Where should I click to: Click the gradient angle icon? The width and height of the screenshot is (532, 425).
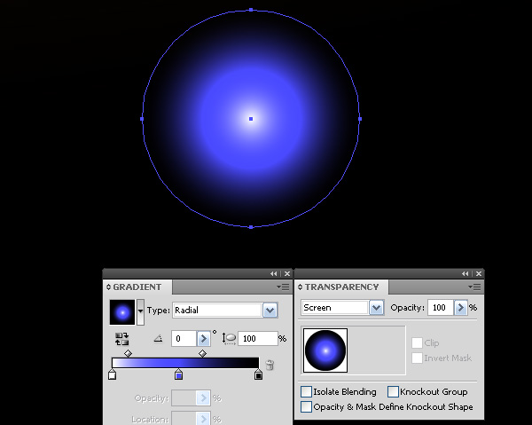click(158, 338)
